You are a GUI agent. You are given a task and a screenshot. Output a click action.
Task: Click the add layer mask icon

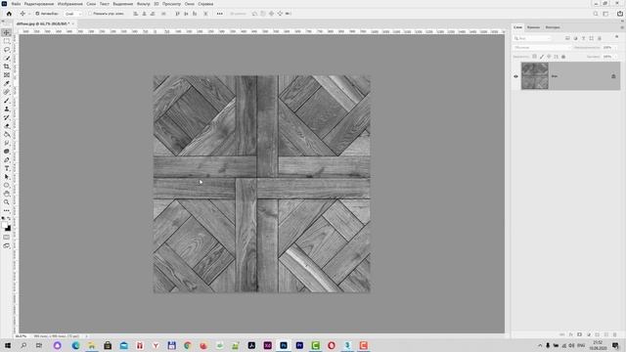coord(579,334)
